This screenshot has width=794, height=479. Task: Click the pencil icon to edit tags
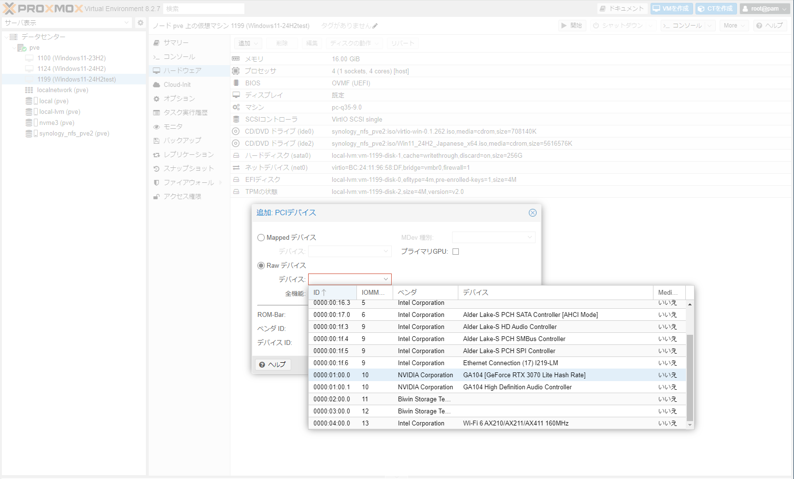tap(375, 26)
